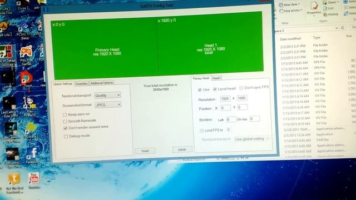This screenshot has height=200, width=356.
Task: Open the orange T icon shortcut beside YouTube
Action: [14, 183]
